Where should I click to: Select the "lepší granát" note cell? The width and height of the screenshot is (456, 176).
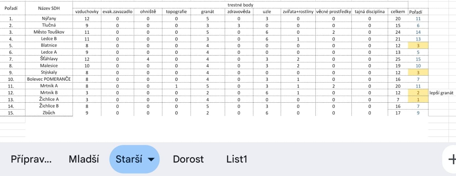(x=441, y=93)
